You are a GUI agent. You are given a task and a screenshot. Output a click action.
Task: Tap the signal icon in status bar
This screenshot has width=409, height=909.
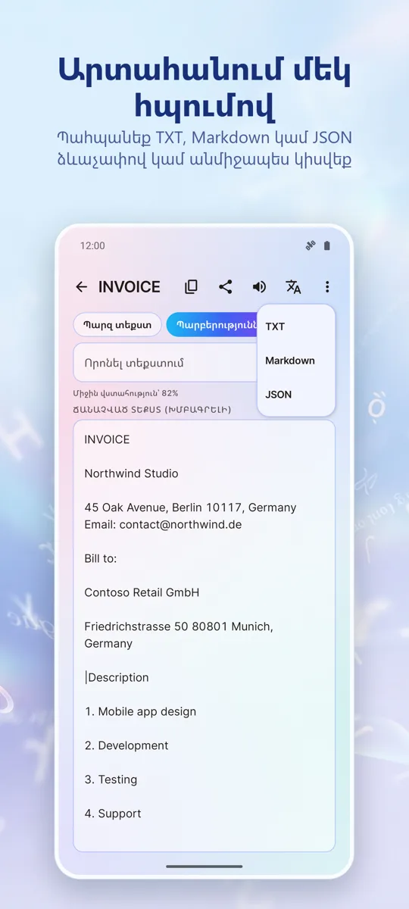(x=310, y=245)
